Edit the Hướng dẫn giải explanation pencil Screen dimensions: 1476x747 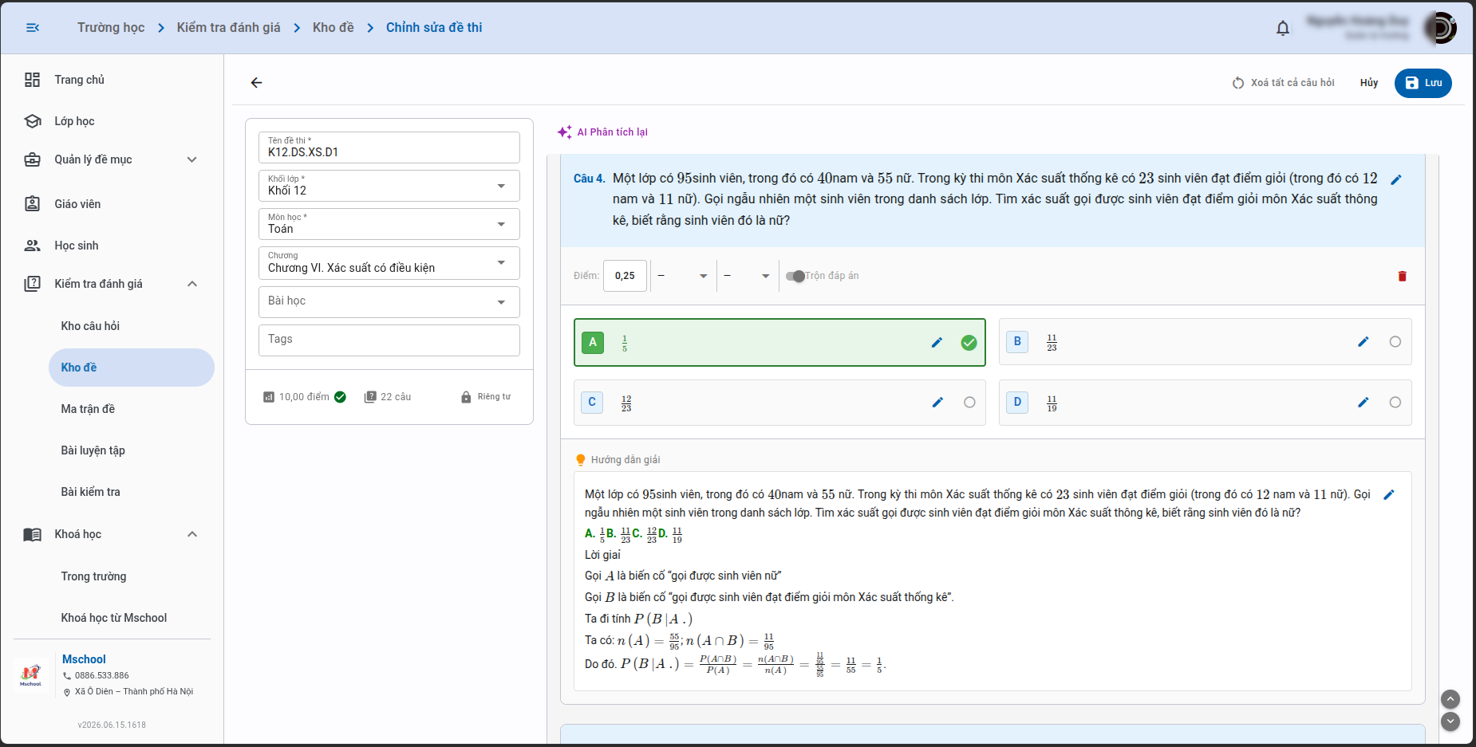tap(1389, 495)
